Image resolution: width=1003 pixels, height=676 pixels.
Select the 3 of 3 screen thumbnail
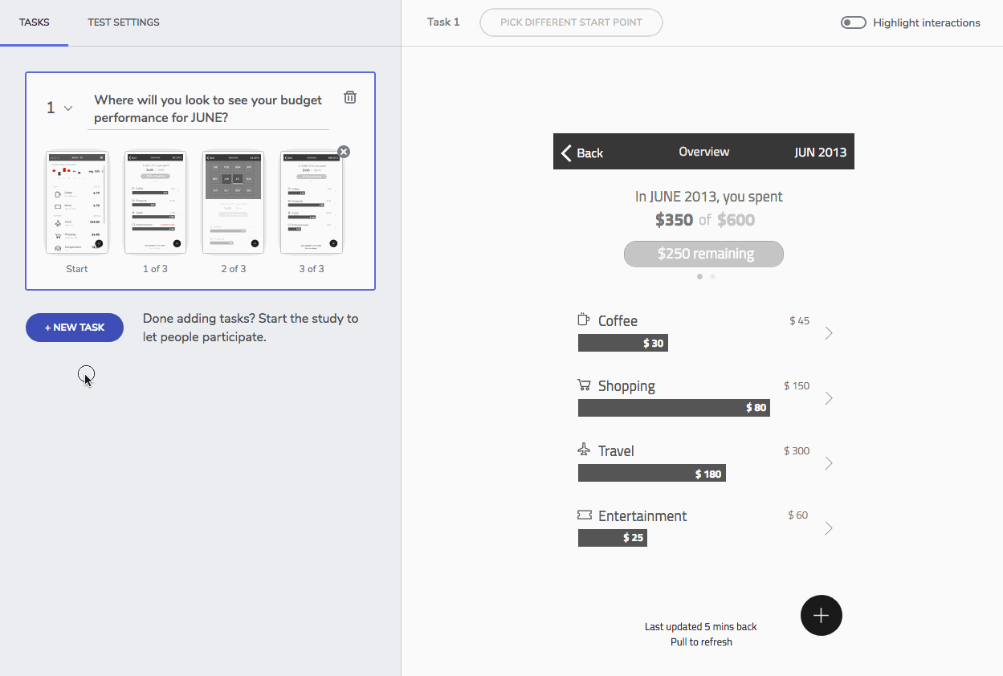point(312,202)
